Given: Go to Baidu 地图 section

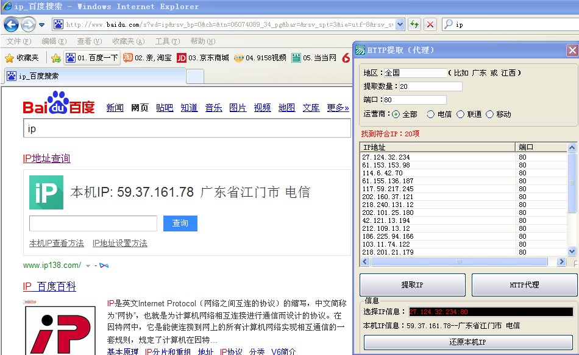Looking at the screenshot, I should click(x=286, y=108).
